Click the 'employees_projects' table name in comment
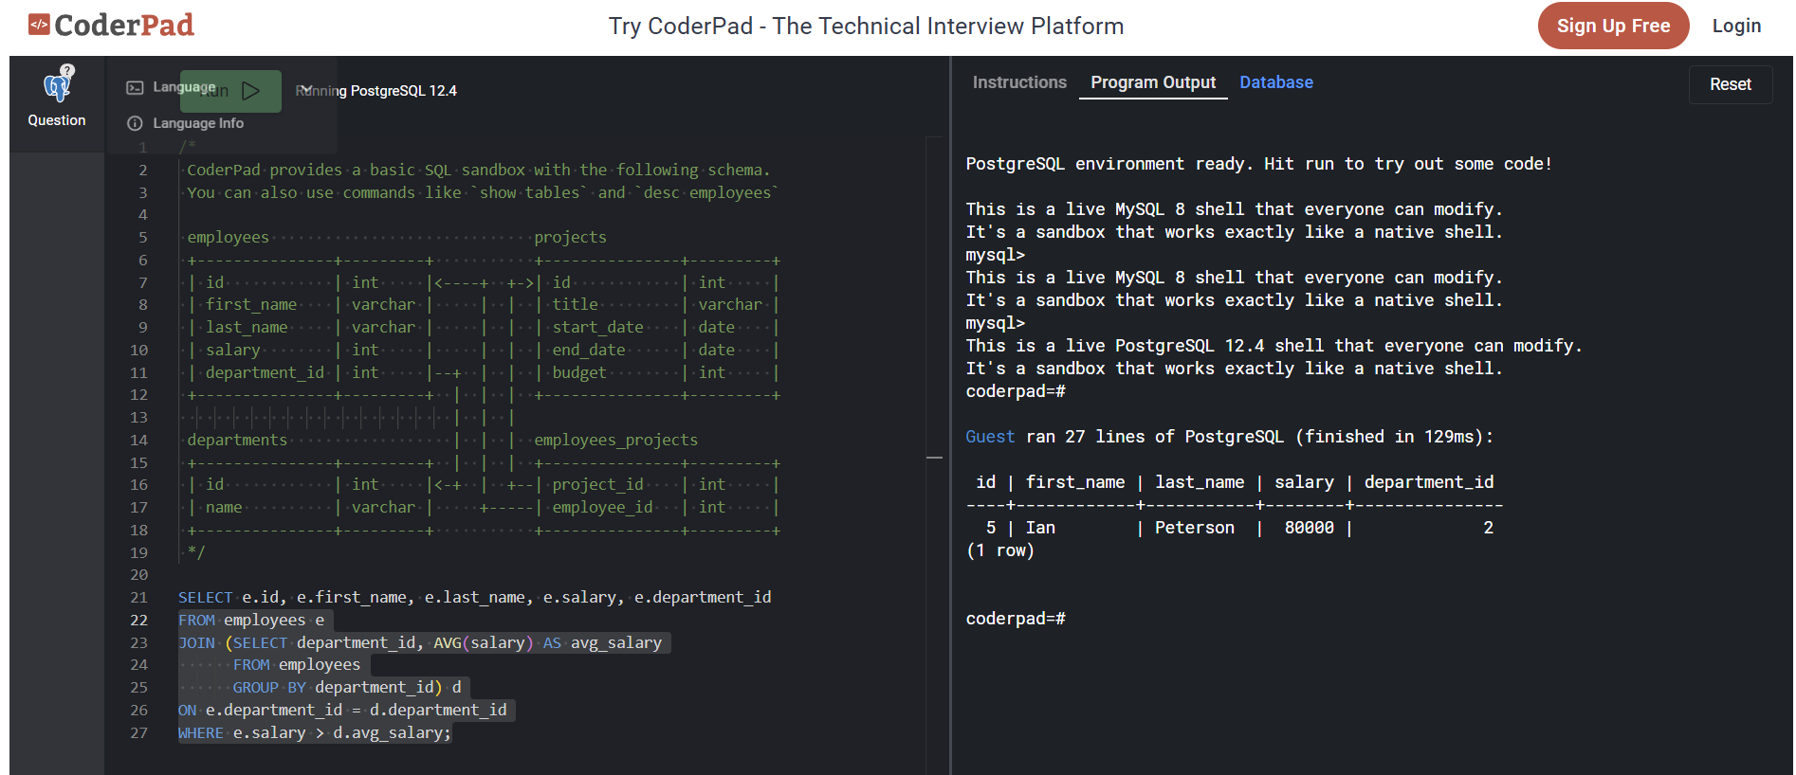 pyautogui.click(x=615, y=441)
